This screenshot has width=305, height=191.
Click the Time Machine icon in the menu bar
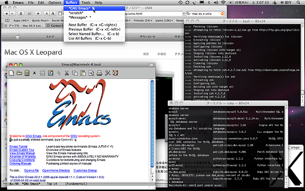coord(180,2)
